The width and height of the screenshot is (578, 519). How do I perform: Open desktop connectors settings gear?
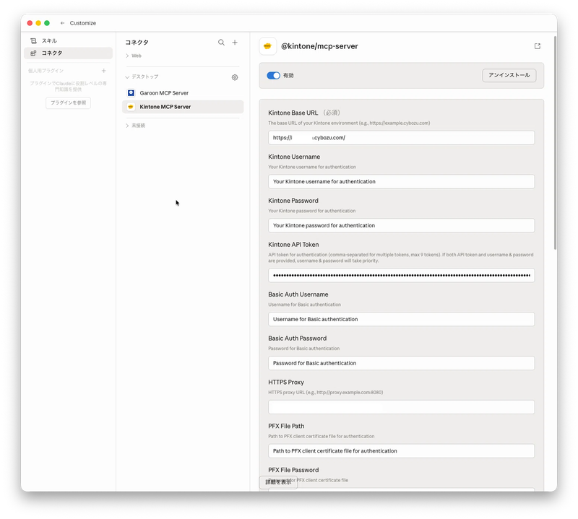point(235,77)
